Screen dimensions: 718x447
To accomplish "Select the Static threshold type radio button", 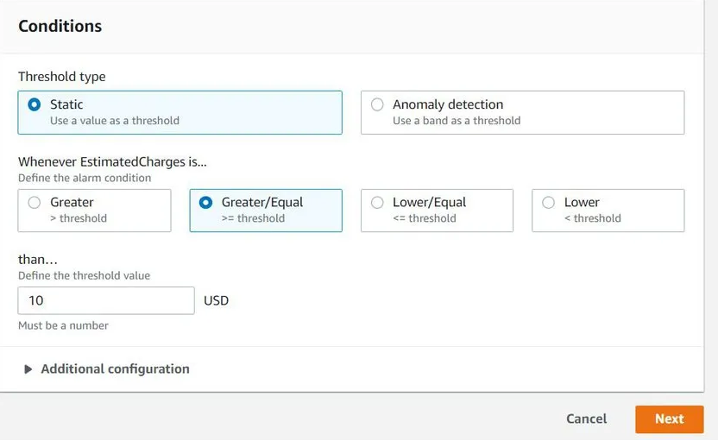I will (x=35, y=104).
